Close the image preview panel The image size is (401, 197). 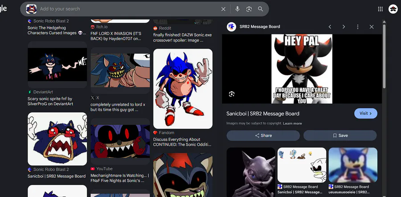372,27
